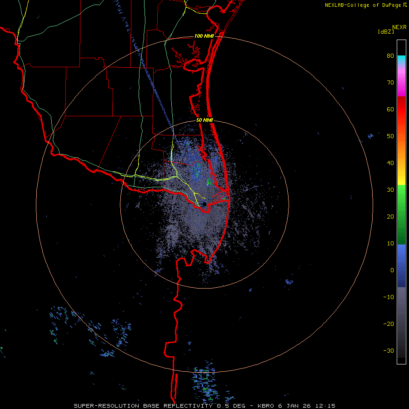Click the 10 value on the dBZ scale
409x409 pixels.
(390, 244)
